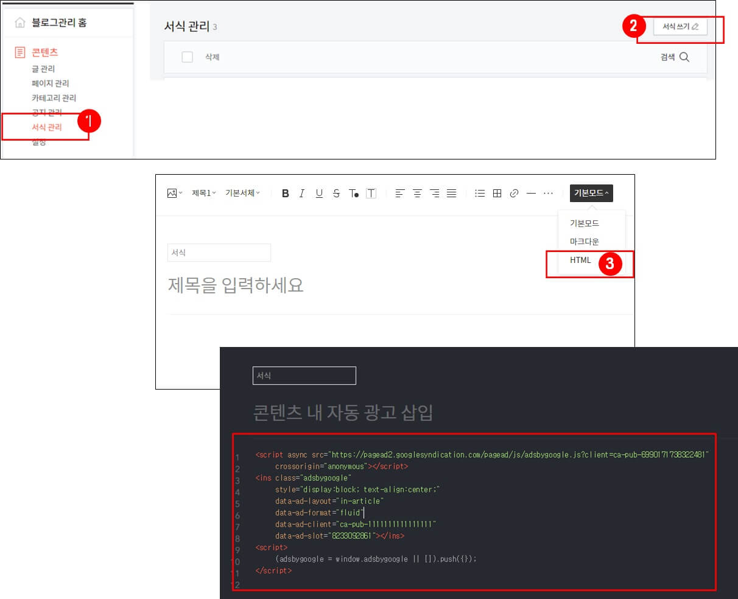Screen dimensions: 738x599
Task: Open the 기본서체 font dropdown
Action: (x=242, y=193)
